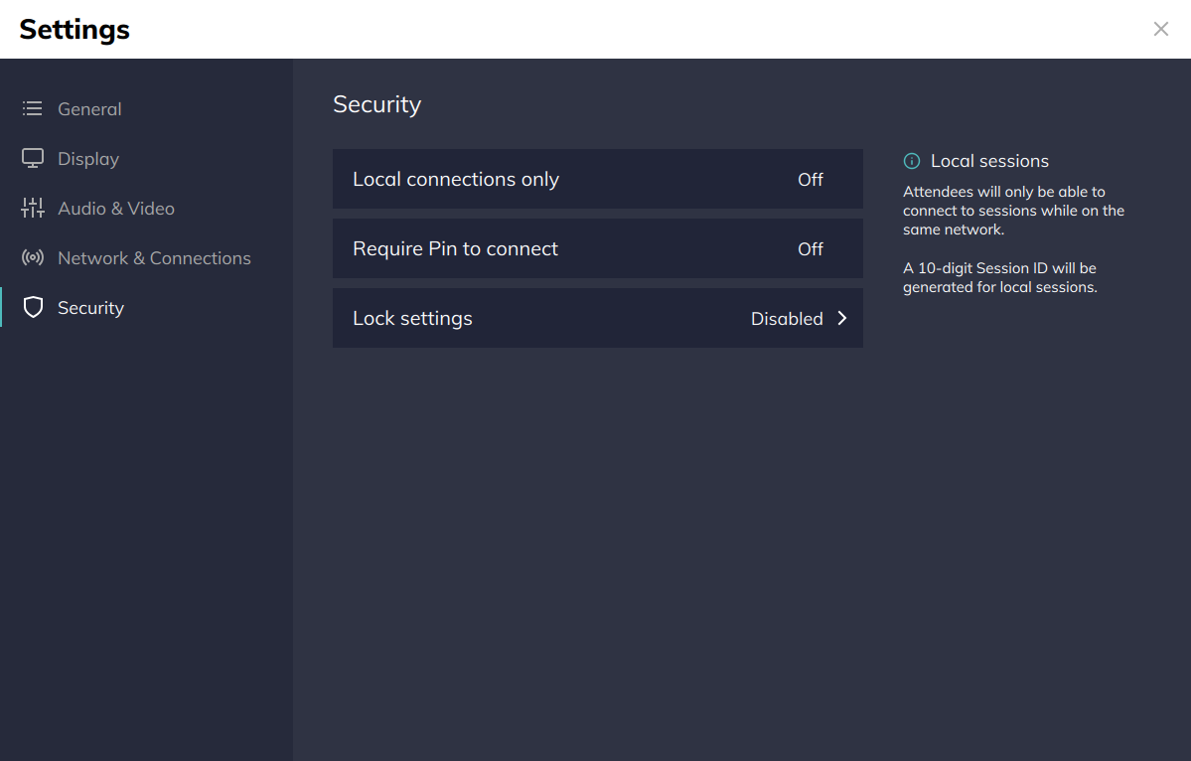Click the Require Pin to connect label
This screenshot has height=761, width=1191.
(455, 249)
